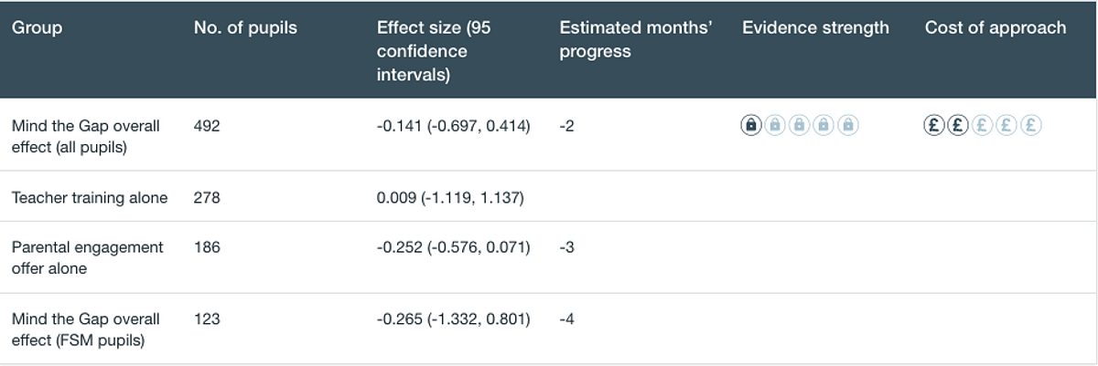Image resolution: width=1098 pixels, height=366 pixels.
Task: Click the third padlock evidence icon
Action: [800, 125]
